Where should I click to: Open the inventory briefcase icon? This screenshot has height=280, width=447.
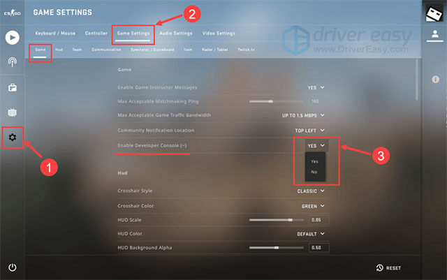point(13,87)
